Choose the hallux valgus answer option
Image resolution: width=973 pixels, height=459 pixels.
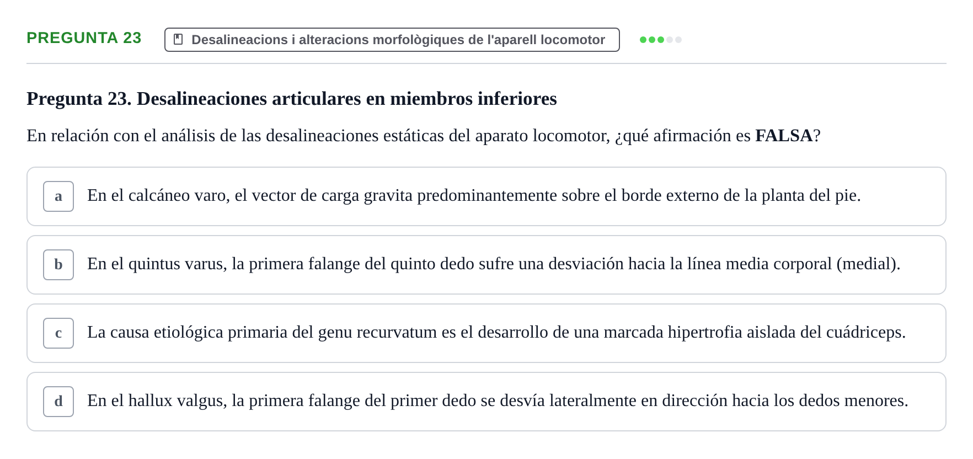487,402
